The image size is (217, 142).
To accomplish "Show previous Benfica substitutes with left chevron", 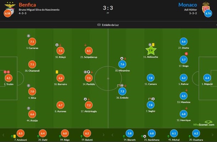I will [x=4, y=135].
